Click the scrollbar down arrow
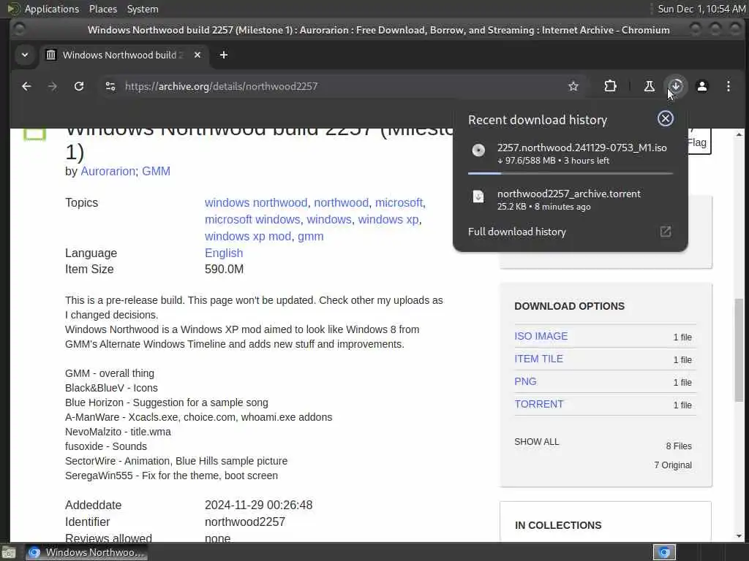Image resolution: width=749 pixels, height=561 pixels. tap(739, 536)
